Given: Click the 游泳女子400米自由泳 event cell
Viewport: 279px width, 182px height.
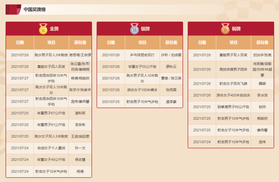Looking at the screenshot, I should [234, 95].
